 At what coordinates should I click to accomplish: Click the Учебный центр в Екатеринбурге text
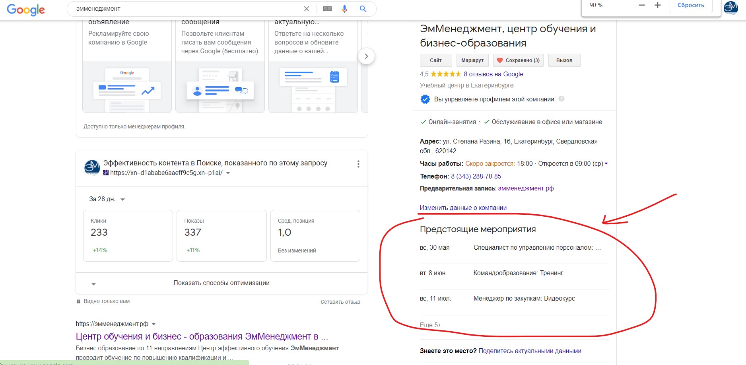467,85
